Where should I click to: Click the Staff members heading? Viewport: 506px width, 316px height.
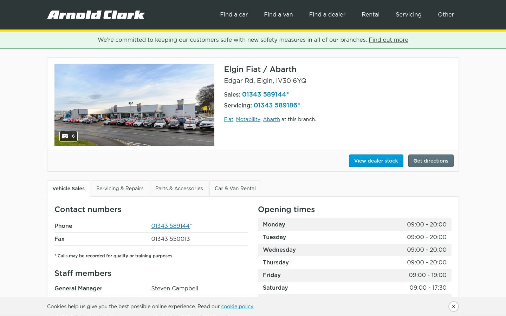pos(83,273)
